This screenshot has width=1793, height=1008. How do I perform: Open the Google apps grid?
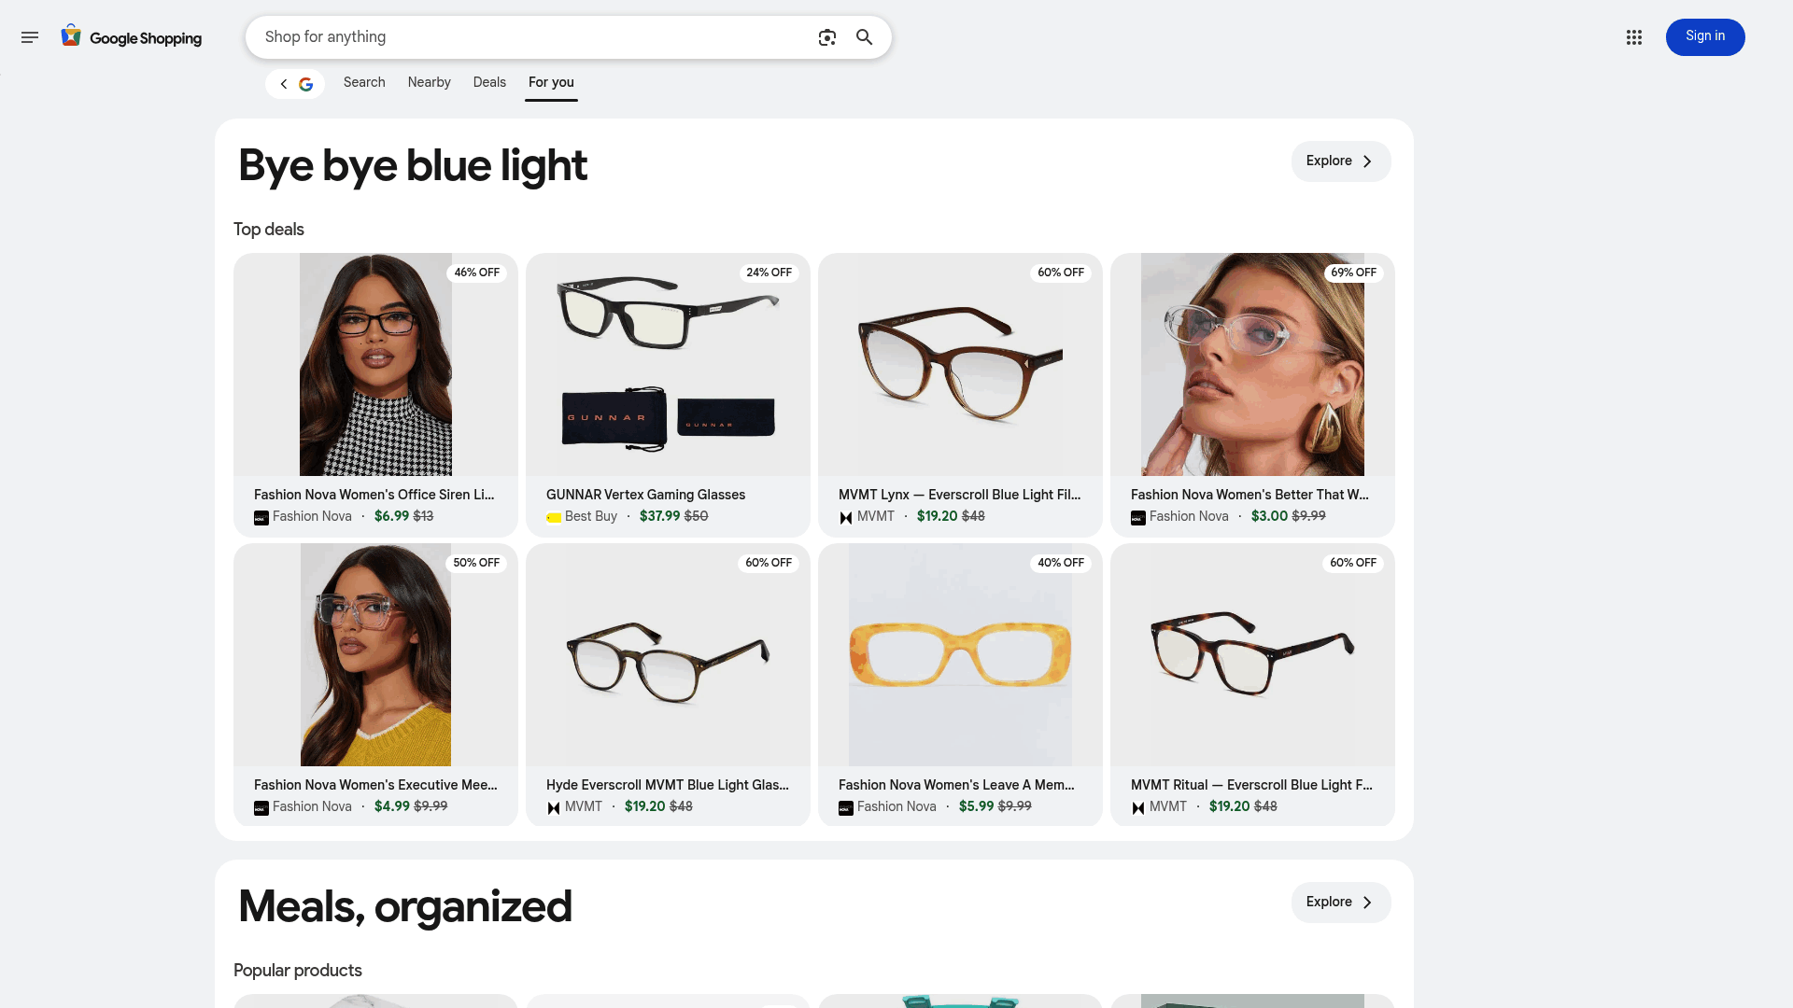pos(1634,37)
